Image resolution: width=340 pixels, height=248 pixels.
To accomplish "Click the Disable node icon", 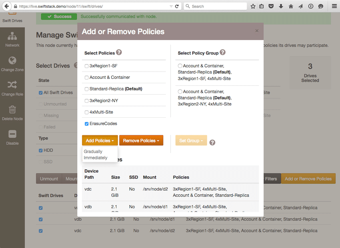I will (12, 134).
